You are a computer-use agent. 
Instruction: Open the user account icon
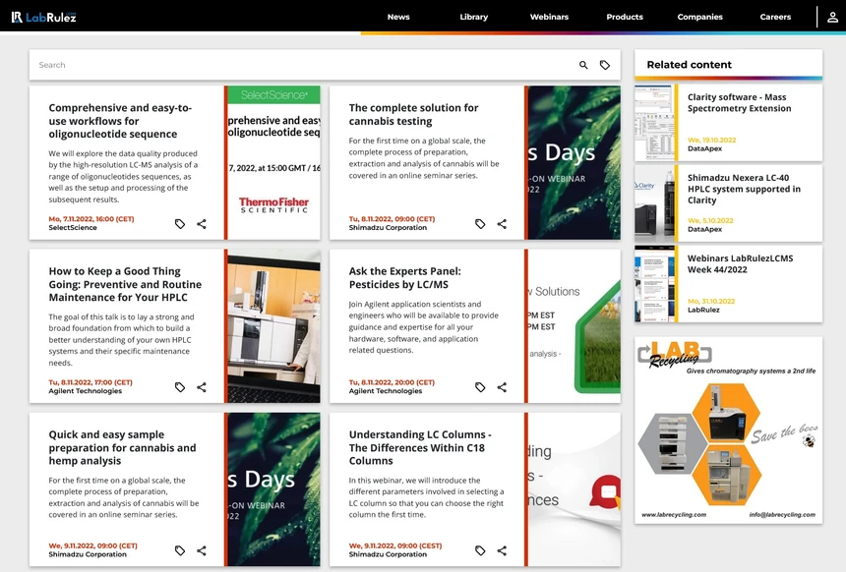(x=832, y=18)
